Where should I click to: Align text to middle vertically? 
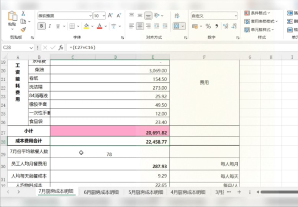tap(140, 15)
